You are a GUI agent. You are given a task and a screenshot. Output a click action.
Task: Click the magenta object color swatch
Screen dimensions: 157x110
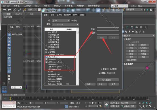pyautogui.click(x=147, y=68)
